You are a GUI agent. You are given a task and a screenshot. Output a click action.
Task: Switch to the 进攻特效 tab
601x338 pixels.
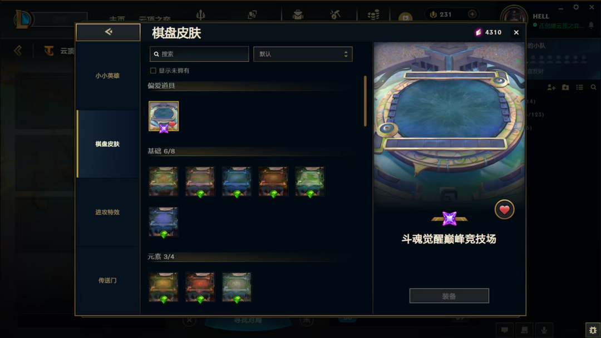click(x=108, y=212)
